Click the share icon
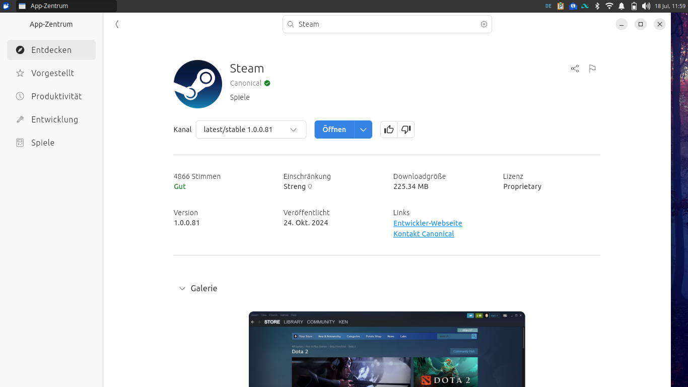 575,69
